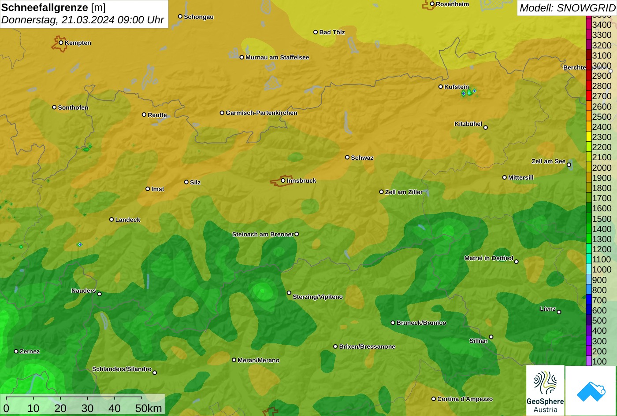Click the red 2700 legend swatch

tap(589, 96)
